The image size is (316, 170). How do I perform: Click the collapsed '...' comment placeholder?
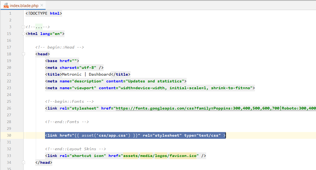point(39,27)
